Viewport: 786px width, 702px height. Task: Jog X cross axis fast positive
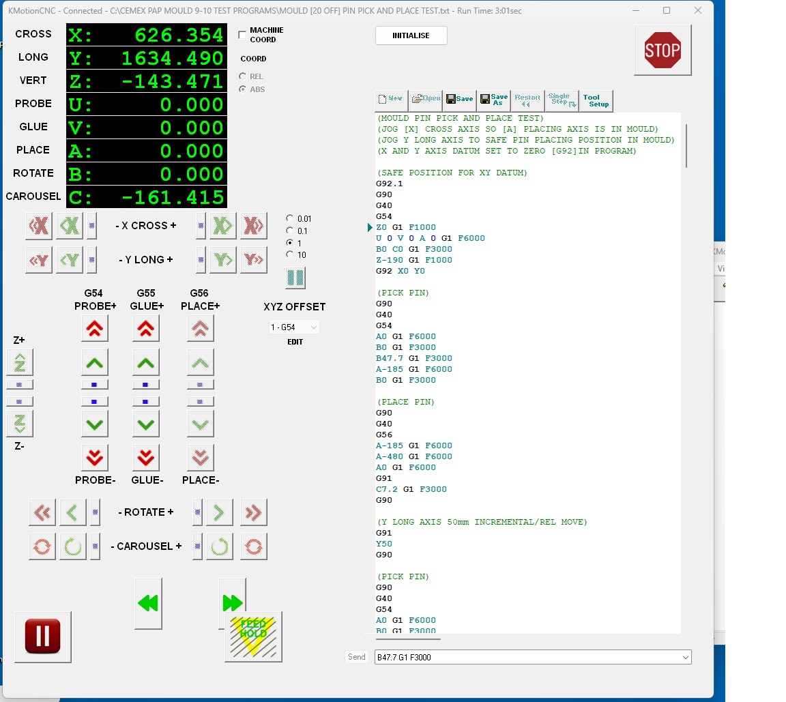tap(253, 226)
